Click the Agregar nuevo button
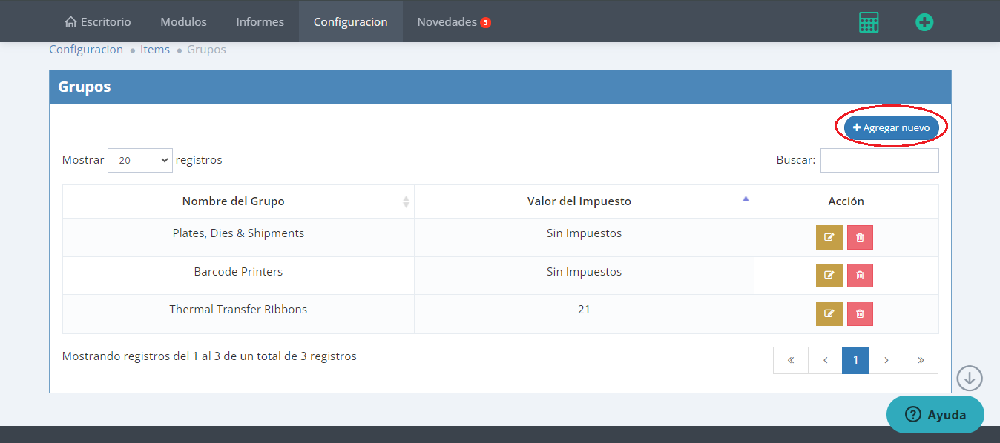1000x443 pixels. click(891, 127)
